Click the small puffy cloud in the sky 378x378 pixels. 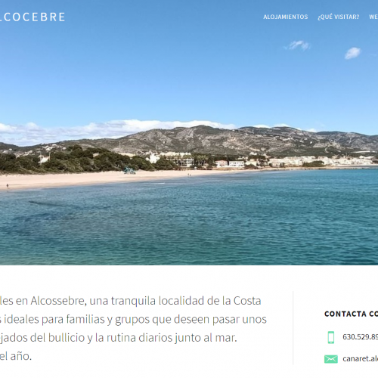coord(352,53)
